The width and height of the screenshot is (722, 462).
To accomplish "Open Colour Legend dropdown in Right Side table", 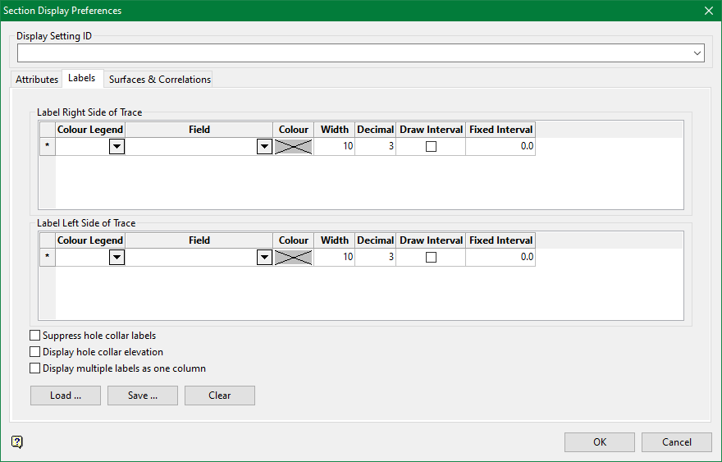I will 117,147.
